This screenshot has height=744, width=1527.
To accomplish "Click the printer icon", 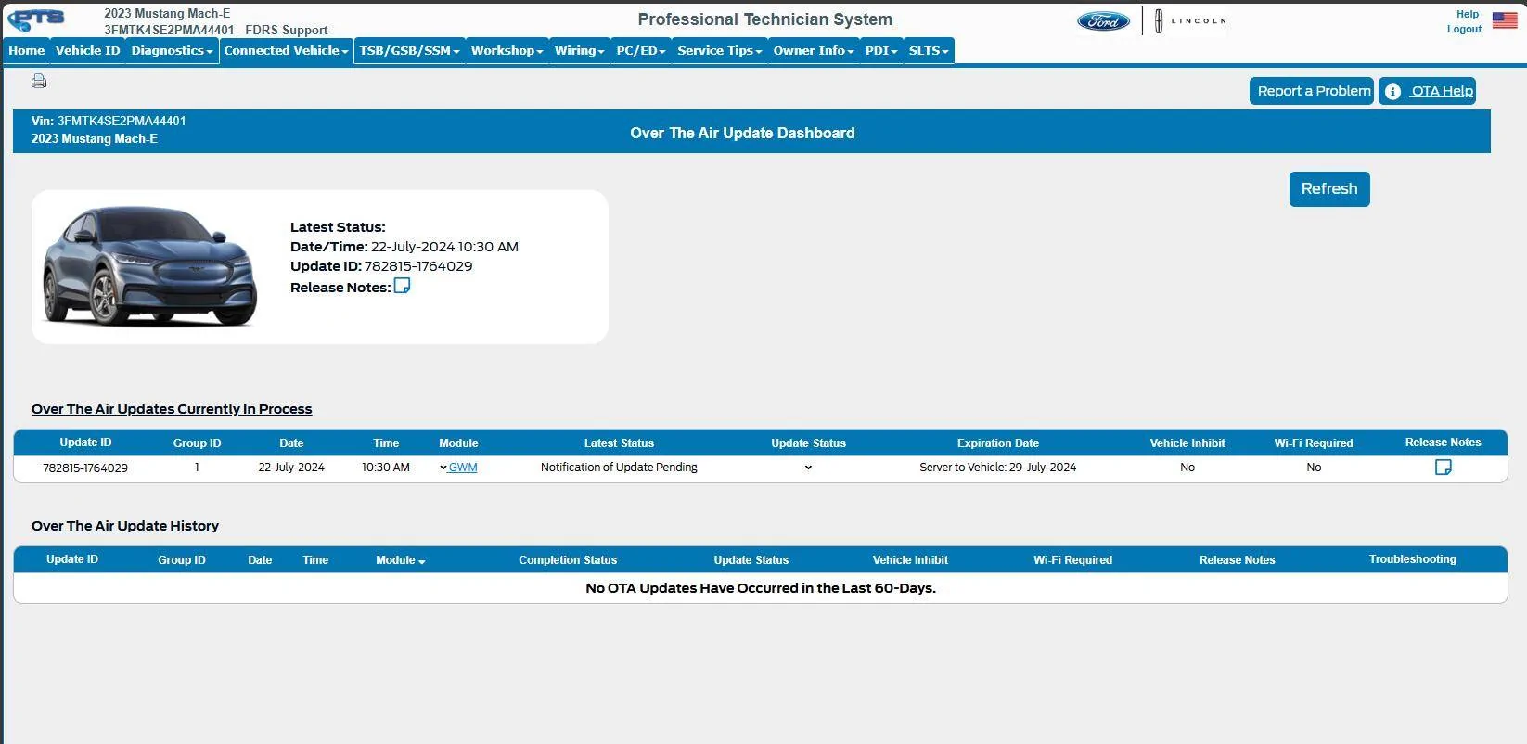I will point(39,81).
